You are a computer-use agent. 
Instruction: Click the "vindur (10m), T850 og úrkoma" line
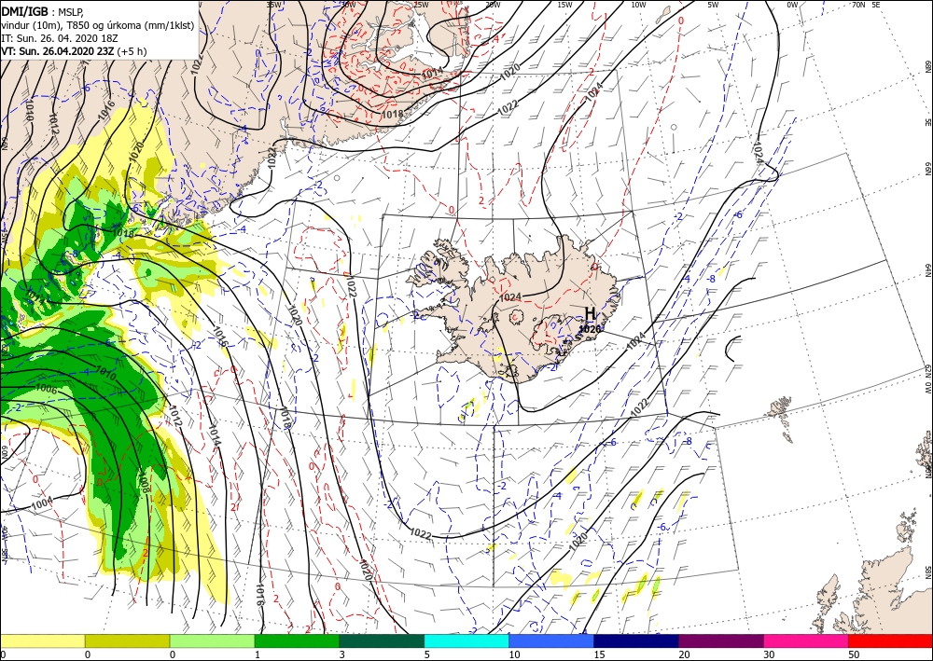pos(97,24)
